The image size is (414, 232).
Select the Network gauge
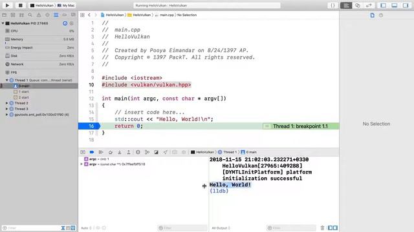(39, 64)
